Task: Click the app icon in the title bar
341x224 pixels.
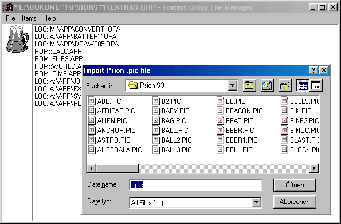Action: [x=7, y=7]
